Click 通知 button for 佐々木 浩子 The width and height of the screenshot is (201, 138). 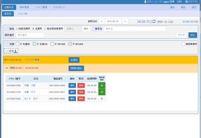coord(72,99)
